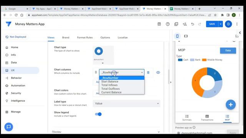246x138 pixels.
Task: Switch to the Format Rules tab
Action: [85, 38]
